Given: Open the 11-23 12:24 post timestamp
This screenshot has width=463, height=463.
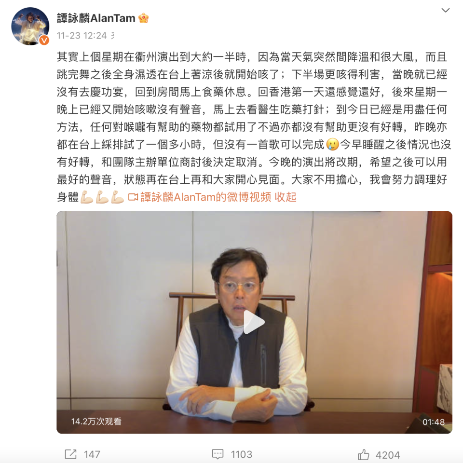Looking at the screenshot, I should (x=82, y=36).
